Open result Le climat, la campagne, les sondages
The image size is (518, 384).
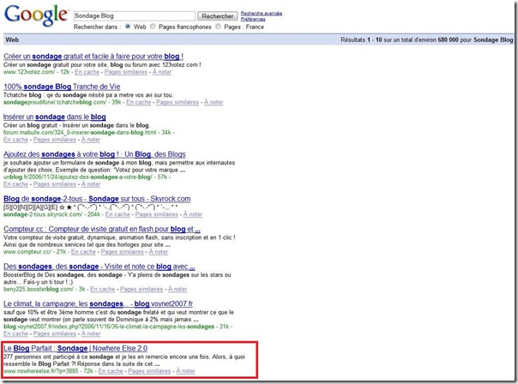point(98,303)
